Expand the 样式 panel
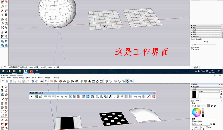 click(206, 28)
